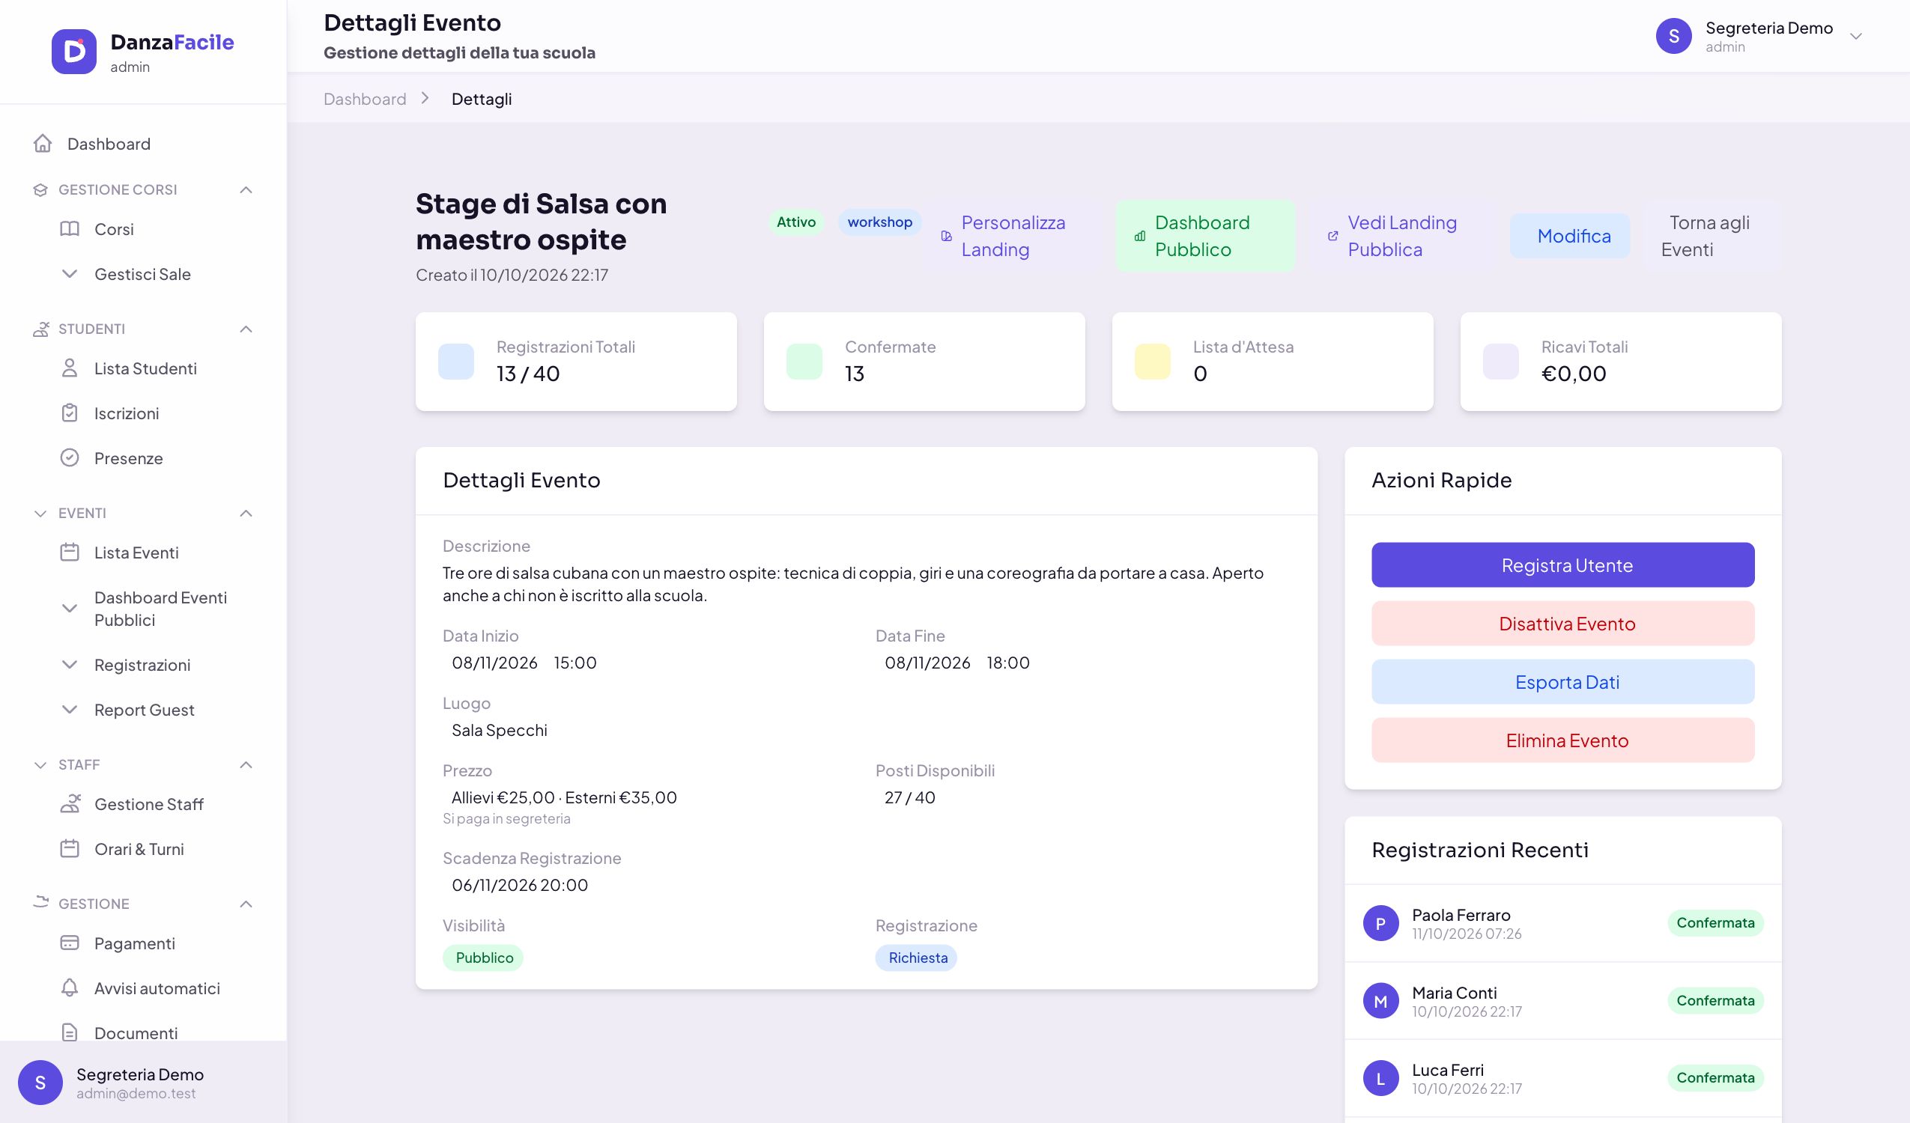This screenshot has height=1123, width=1910.
Task: Click the DanzaFacile logo icon
Action: pos(74,52)
